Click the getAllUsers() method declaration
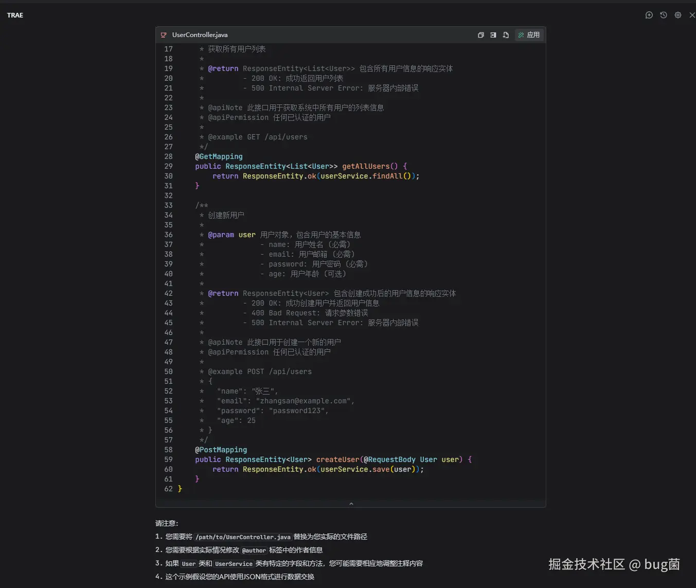 click(x=301, y=166)
